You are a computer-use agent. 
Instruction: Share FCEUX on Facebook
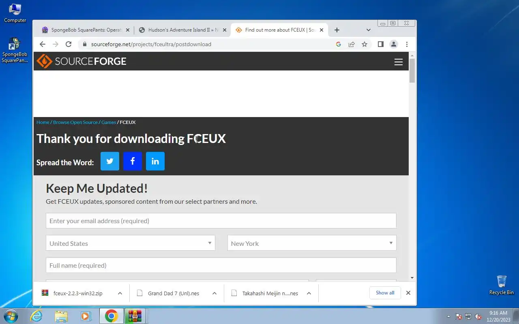pyautogui.click(x=133, y=161)
